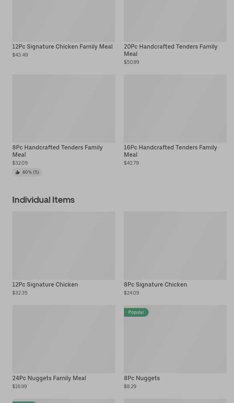Image resolution: width=234 pixels, height=403 pixels.
Task: Click the 8Pc Handcrafted Tenders Family Meal title
Action: 57,151
